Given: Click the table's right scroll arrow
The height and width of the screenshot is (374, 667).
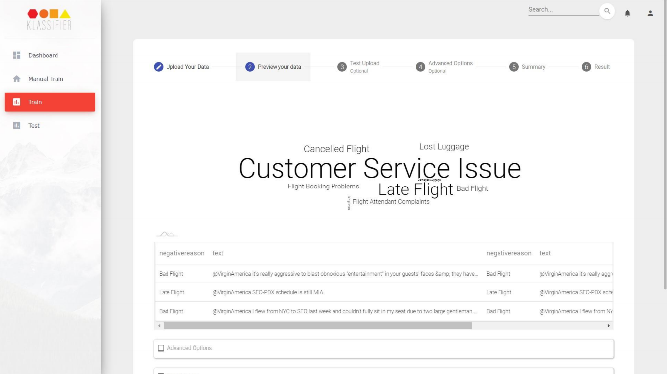Looking at the screenshot, I should [609, 326].
